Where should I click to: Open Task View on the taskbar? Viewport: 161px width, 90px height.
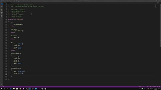click(8, 89)
